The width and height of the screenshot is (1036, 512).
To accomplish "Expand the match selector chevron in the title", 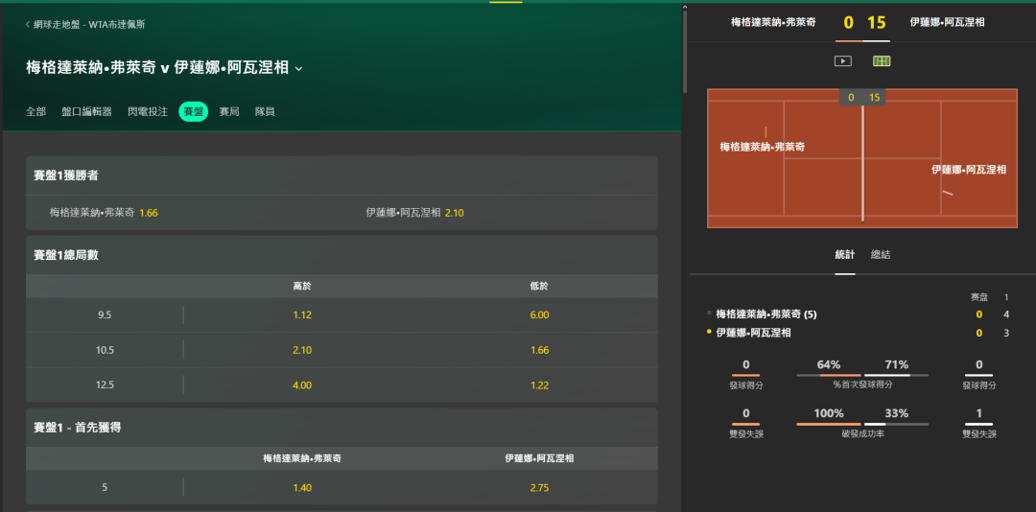I will [298, 68].
